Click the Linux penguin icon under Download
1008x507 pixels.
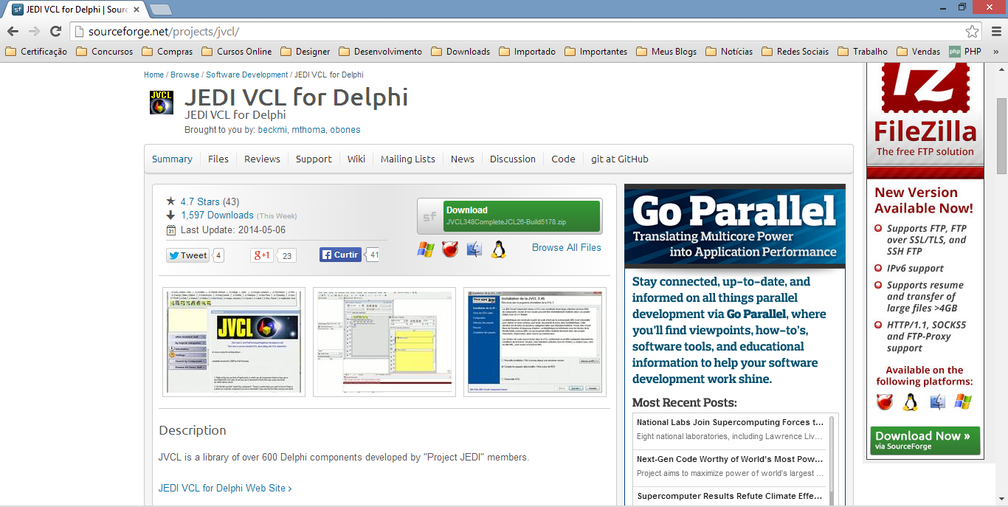498,249
